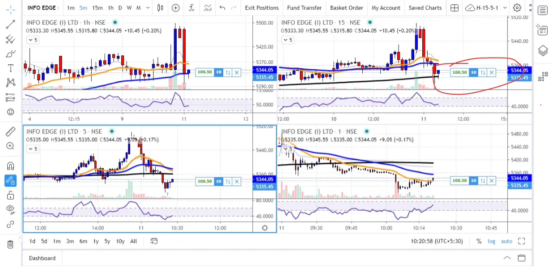The image size is (552, 267).
Task: Expand the timeframe dropdown arrow
Action: coord(149,8)
